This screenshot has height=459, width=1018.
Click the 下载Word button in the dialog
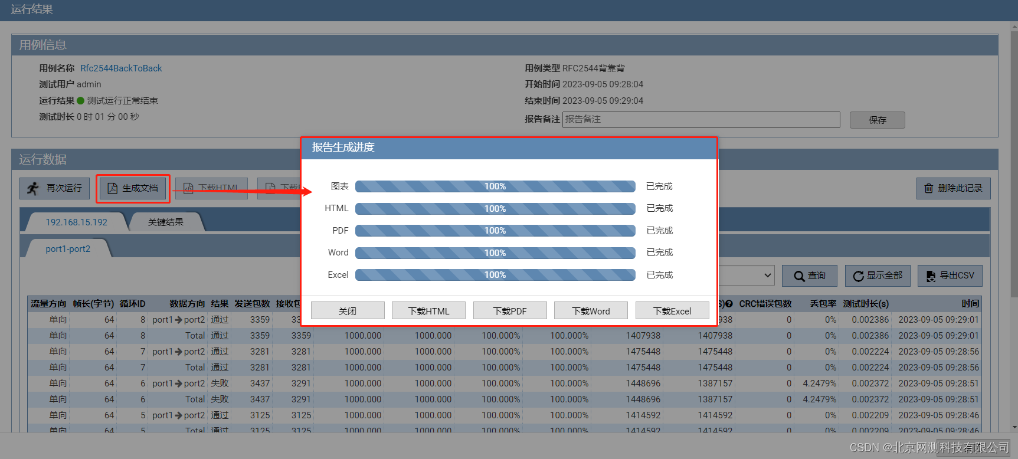pyautogui.click(x=591, y=311)
